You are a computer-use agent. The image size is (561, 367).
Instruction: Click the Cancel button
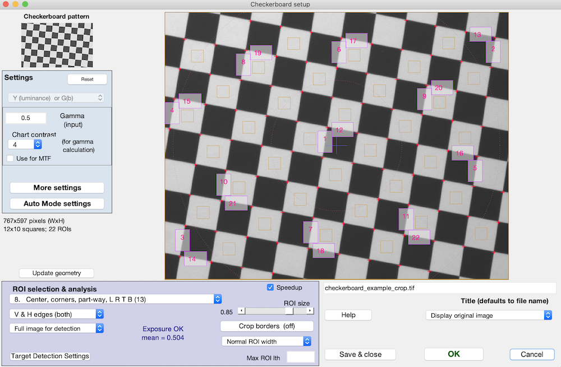point(532,354)
